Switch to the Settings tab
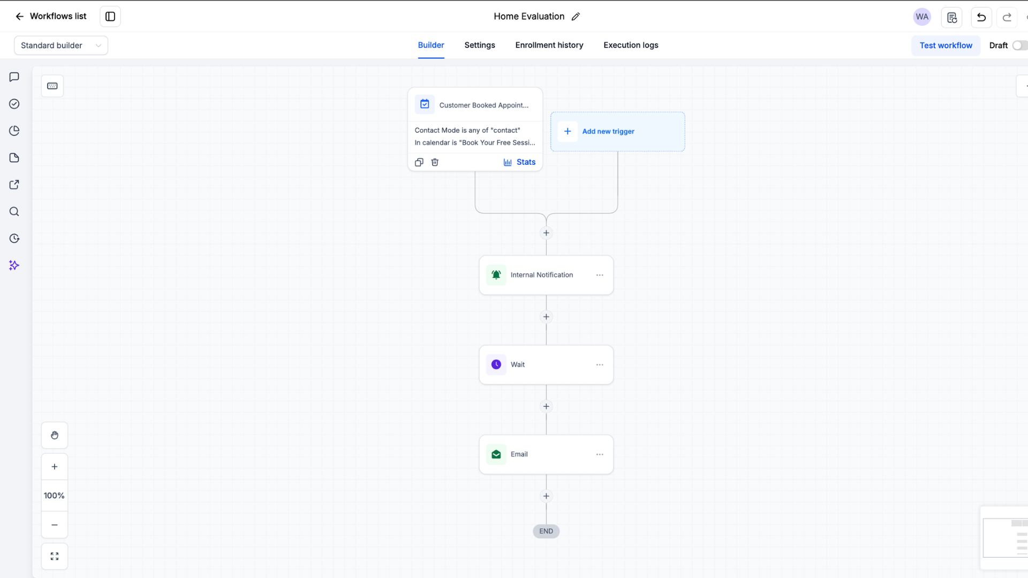1028x578 pixels. (x=480, y=45)
